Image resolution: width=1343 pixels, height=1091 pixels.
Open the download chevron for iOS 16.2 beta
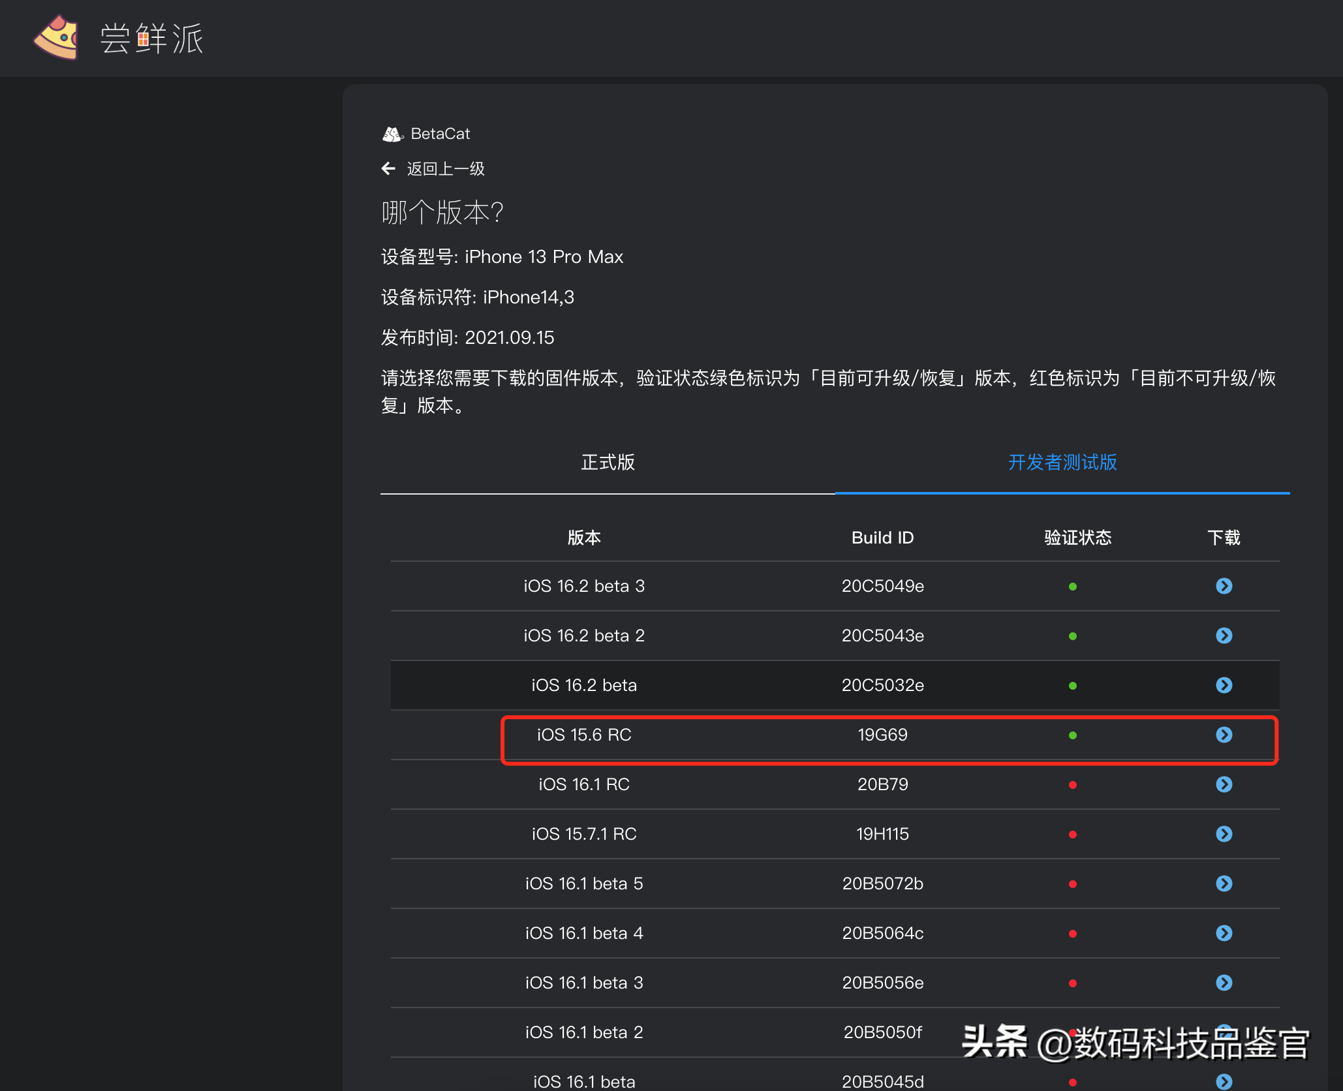pos(1224,685)
